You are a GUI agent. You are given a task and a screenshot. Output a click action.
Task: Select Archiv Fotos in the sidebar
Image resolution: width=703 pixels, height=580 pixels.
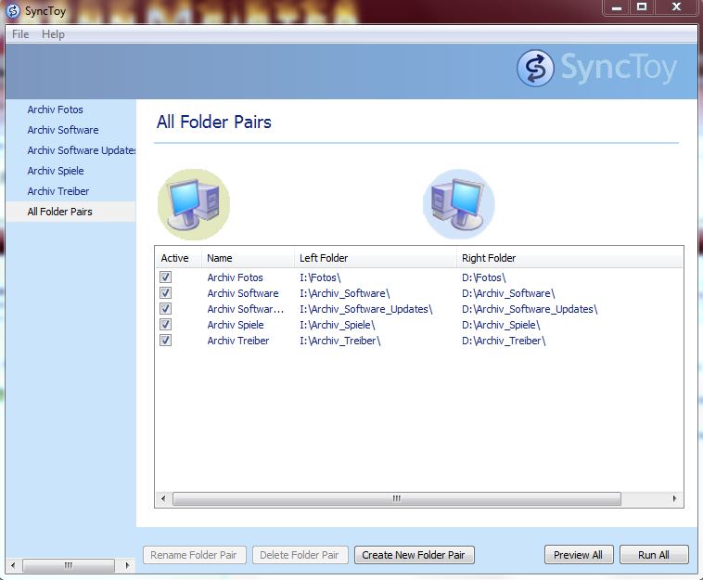[55, 110]
